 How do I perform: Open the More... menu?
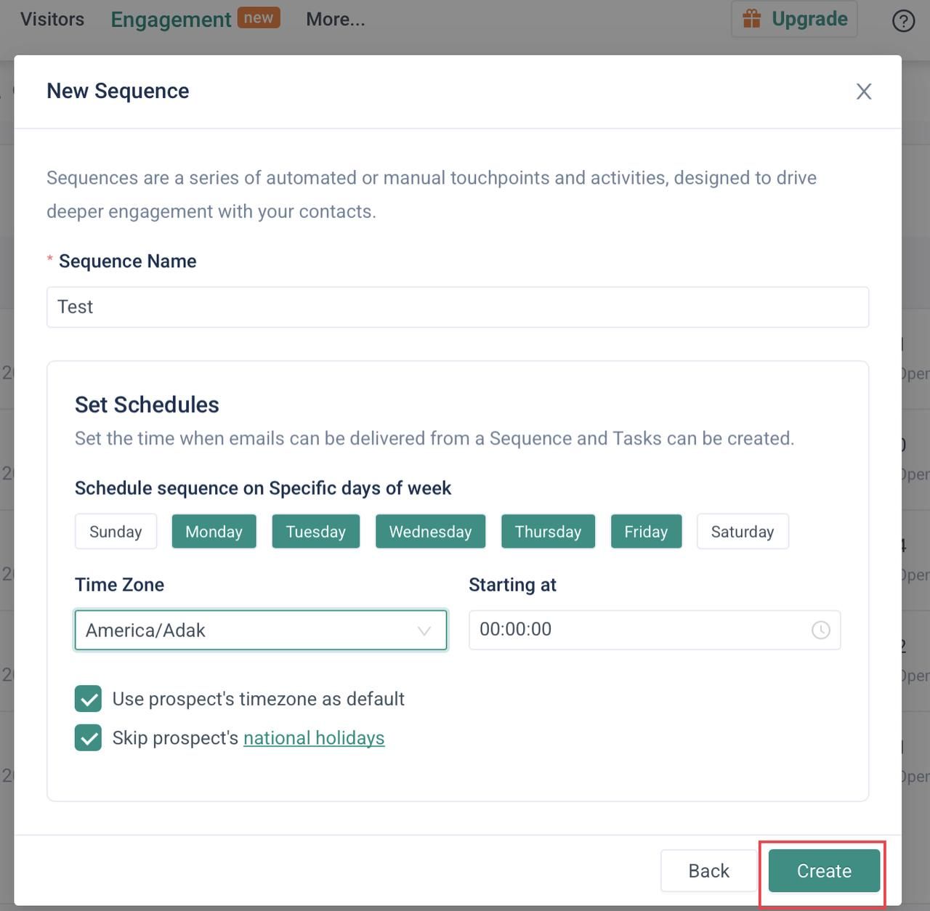(x=335, y=20)
